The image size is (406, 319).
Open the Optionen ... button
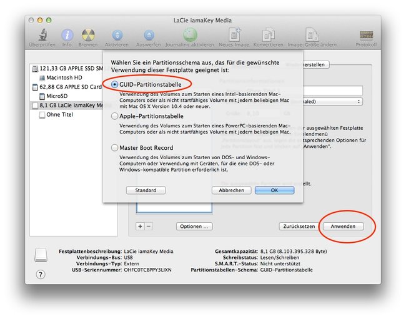tap(194, 227)
